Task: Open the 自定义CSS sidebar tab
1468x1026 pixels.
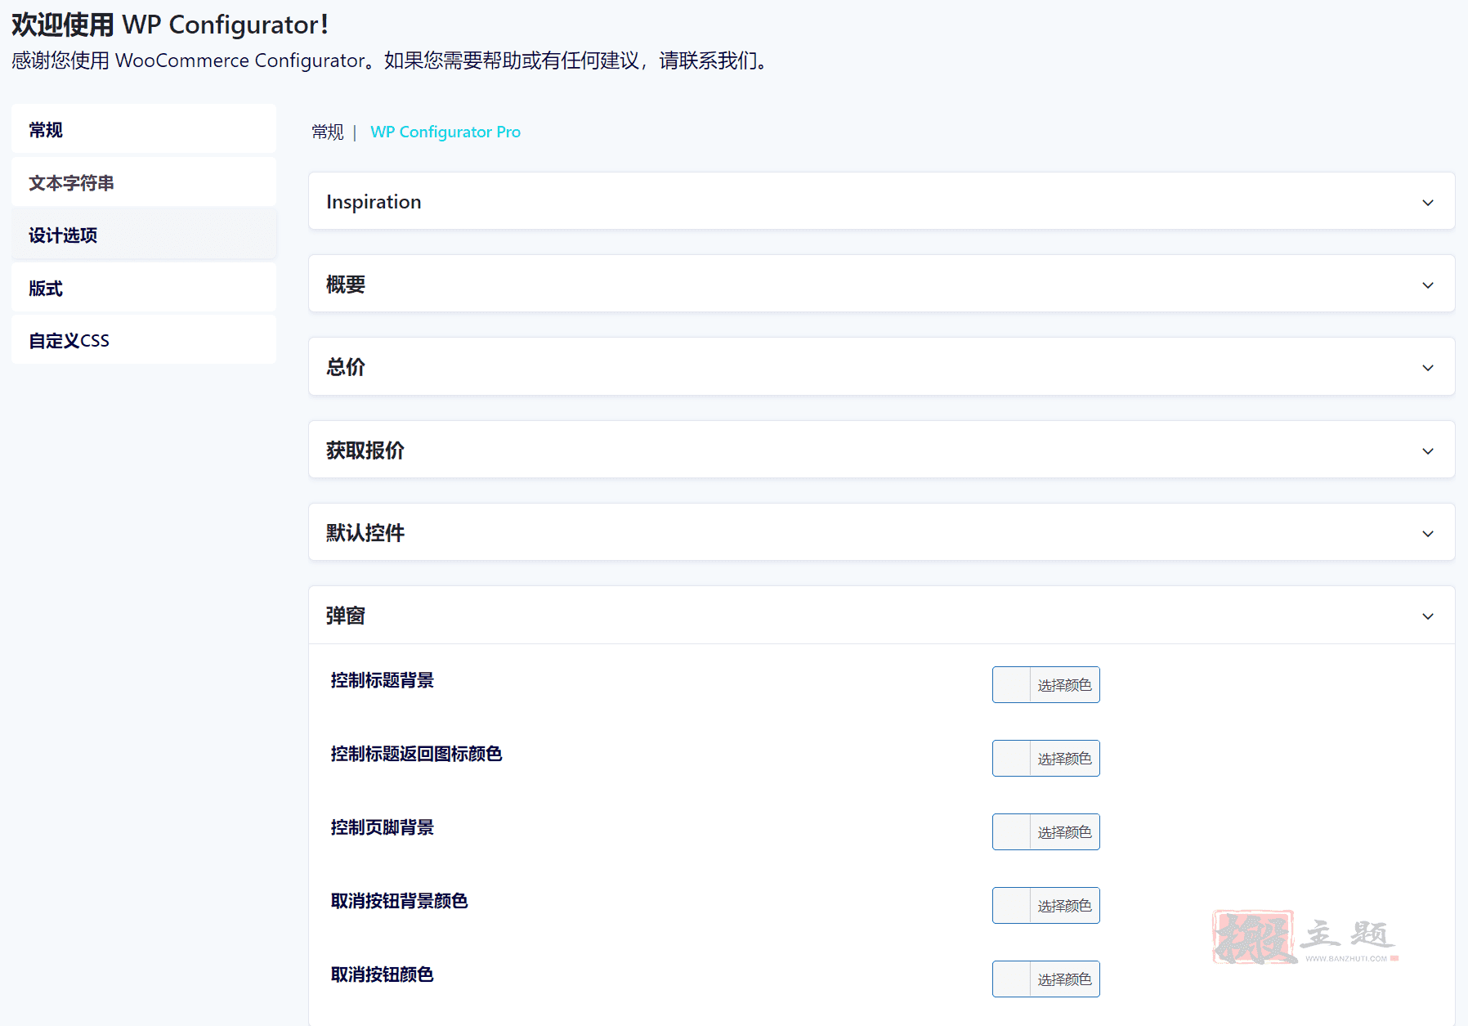Action: click(144, 340)
